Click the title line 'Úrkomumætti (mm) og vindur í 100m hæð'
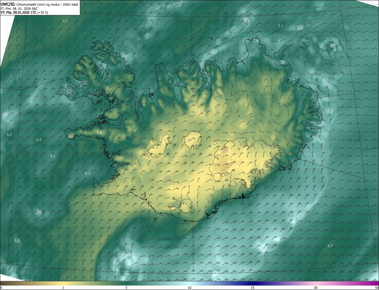379x290 pixels. pos(47,4)
